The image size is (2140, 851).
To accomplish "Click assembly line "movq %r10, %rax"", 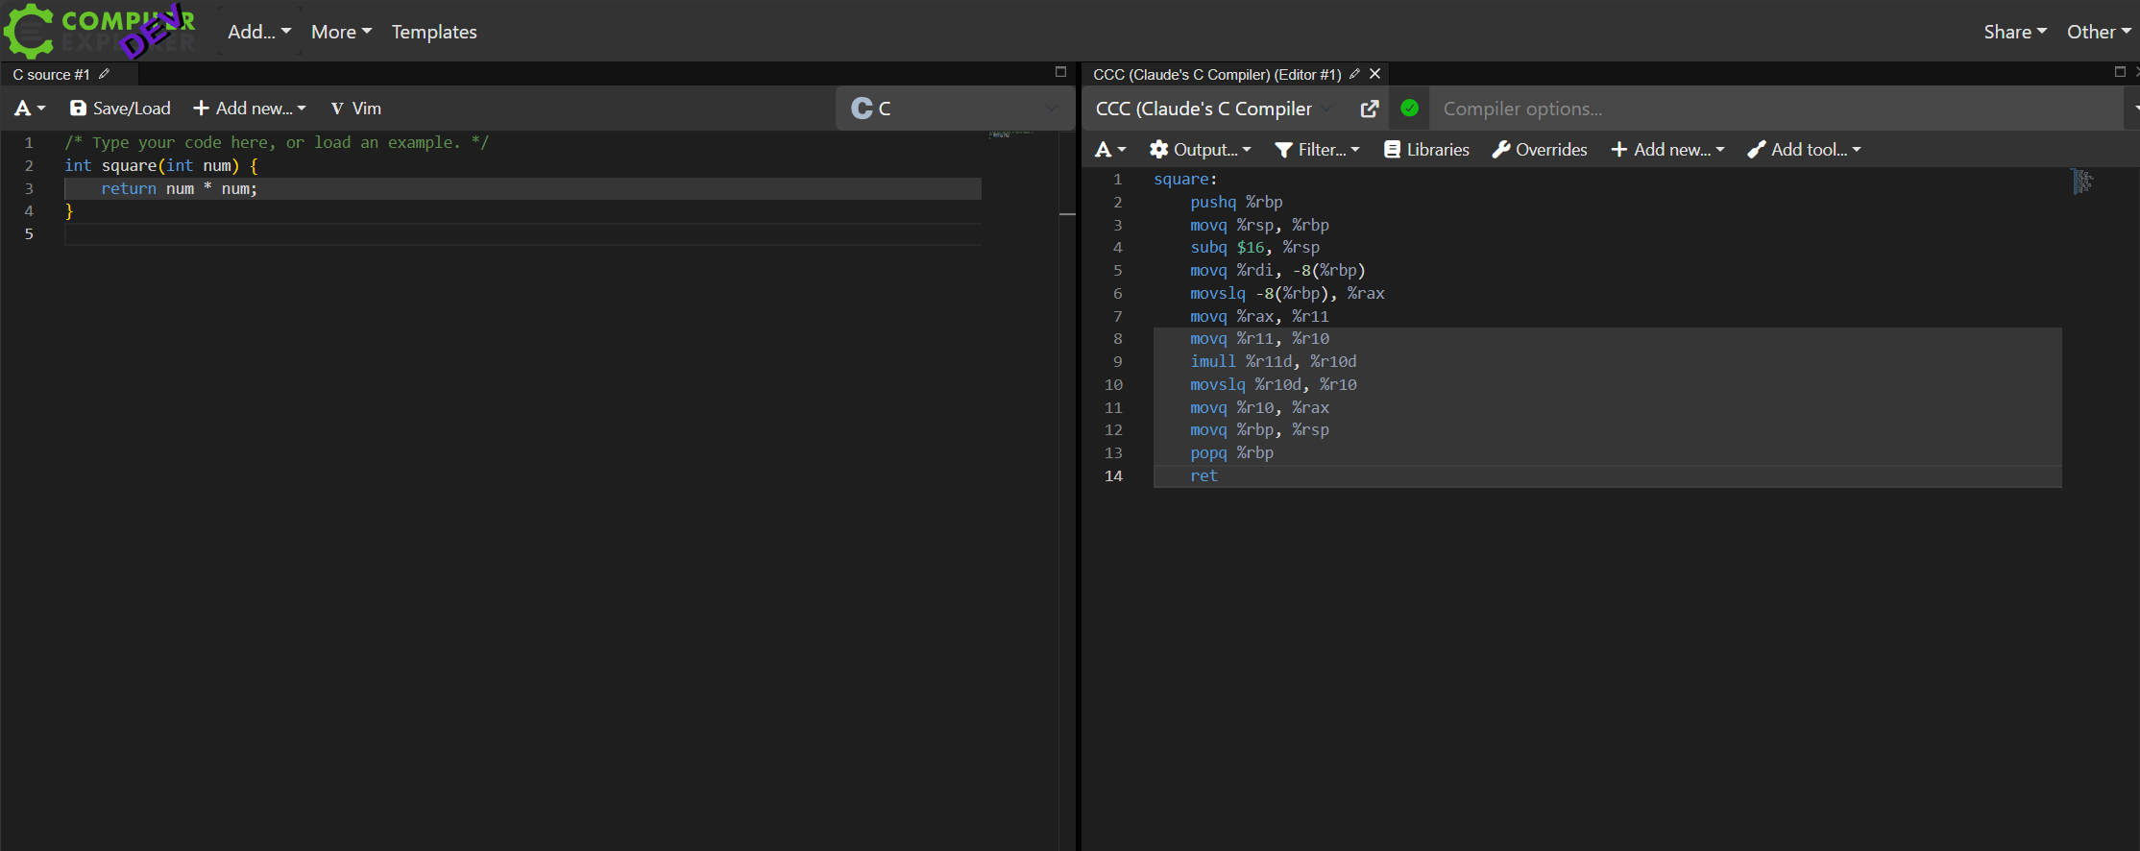I will coord(1259,408).
